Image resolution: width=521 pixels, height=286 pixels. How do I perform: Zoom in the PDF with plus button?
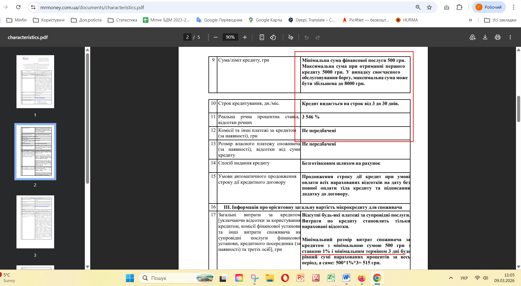pos(245,37)
